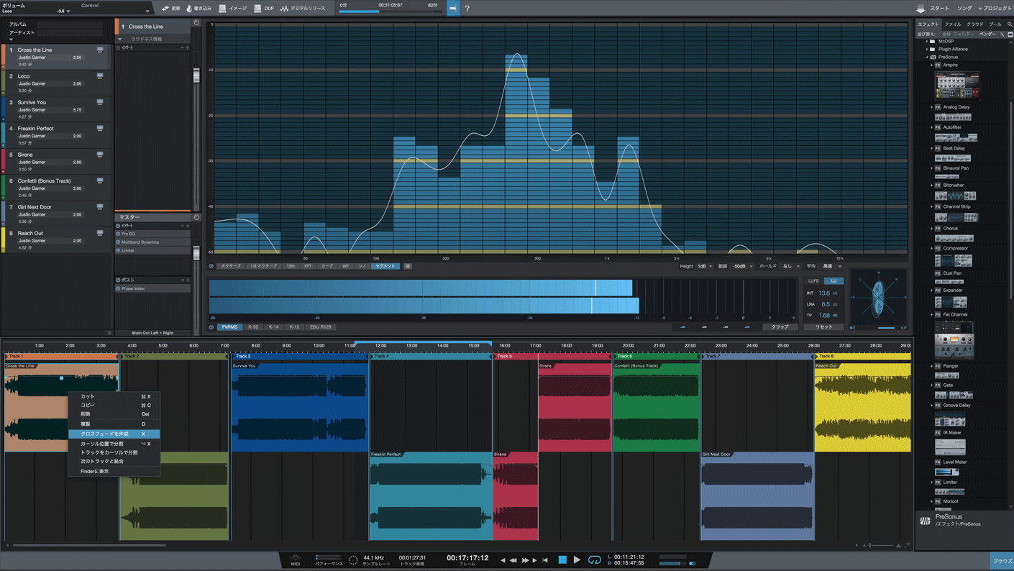This screenshot has width=1014, height=571.
Task: Switch to the クラウド browser tab
Action: coord(974,24)
